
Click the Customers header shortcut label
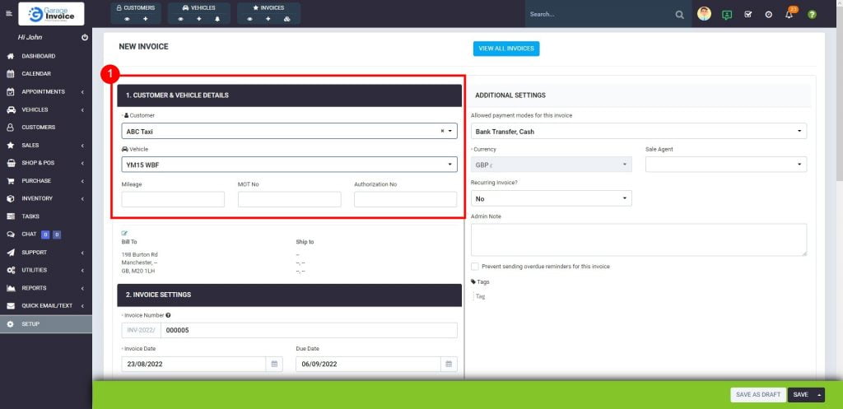click(x=136, y=8)
